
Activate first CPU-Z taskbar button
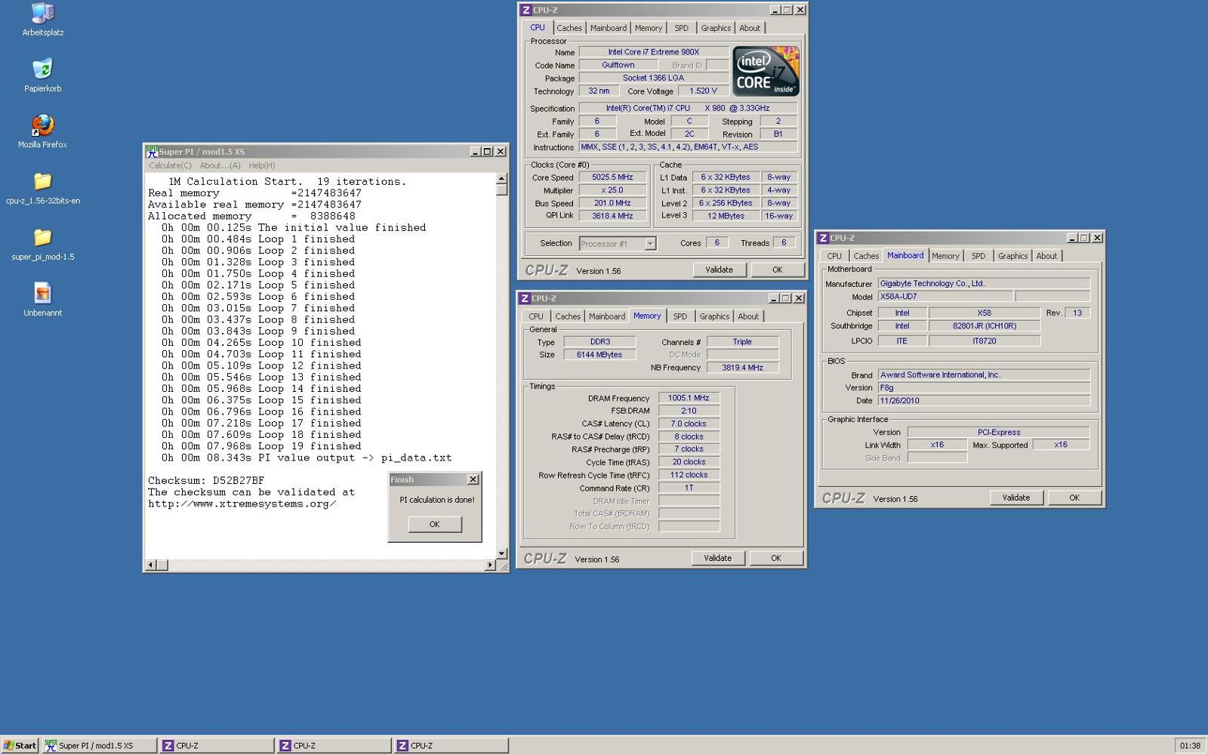point(217,745)
